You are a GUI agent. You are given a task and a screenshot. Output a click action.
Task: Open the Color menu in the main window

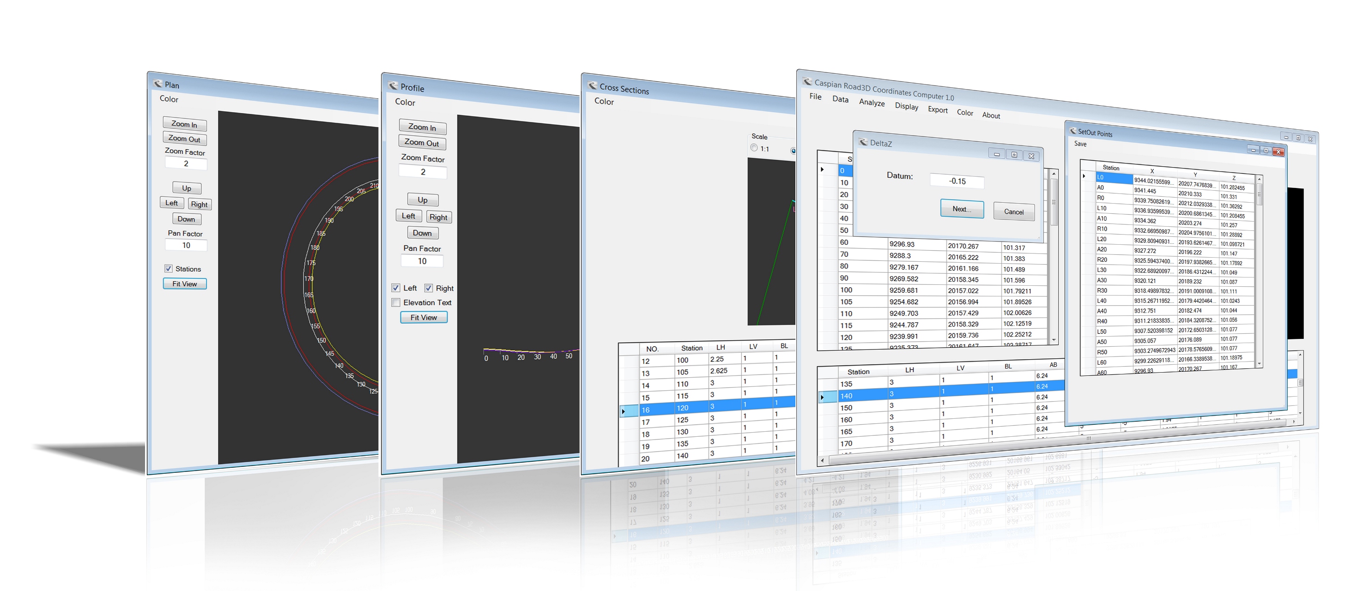tap(965, 112)
